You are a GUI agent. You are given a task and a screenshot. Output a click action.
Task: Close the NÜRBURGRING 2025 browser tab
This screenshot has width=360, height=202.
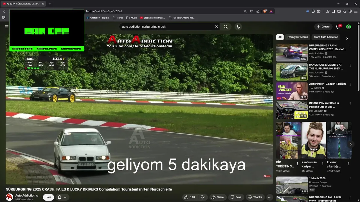pyautogui.click(x=43, y=4)
